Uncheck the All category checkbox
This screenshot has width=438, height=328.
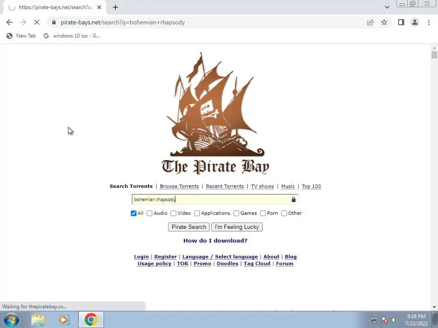click(x=133, y=214)
